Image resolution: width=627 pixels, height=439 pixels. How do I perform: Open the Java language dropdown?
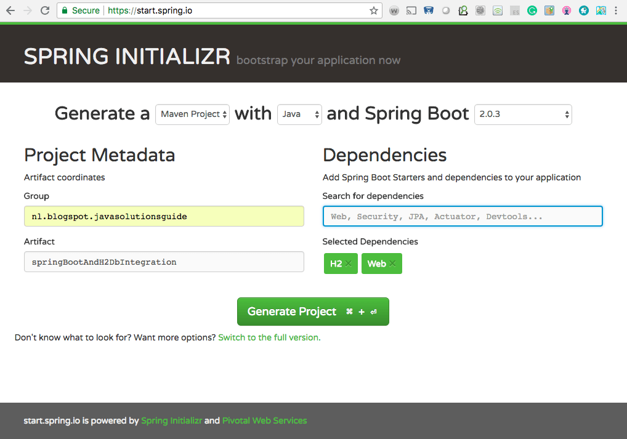(x=299, y=115)
